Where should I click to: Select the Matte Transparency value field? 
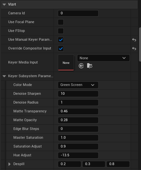[x=78, y=111]
